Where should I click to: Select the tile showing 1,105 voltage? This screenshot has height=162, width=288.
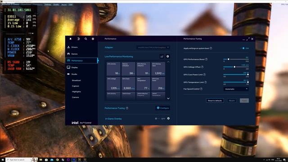click(x=113, y=84)
